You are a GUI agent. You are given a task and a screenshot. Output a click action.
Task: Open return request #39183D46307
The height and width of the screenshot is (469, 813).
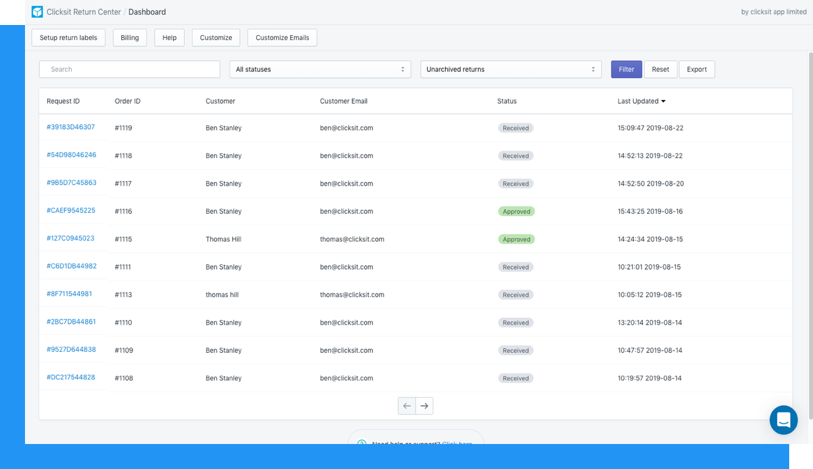tap(71, 127)
